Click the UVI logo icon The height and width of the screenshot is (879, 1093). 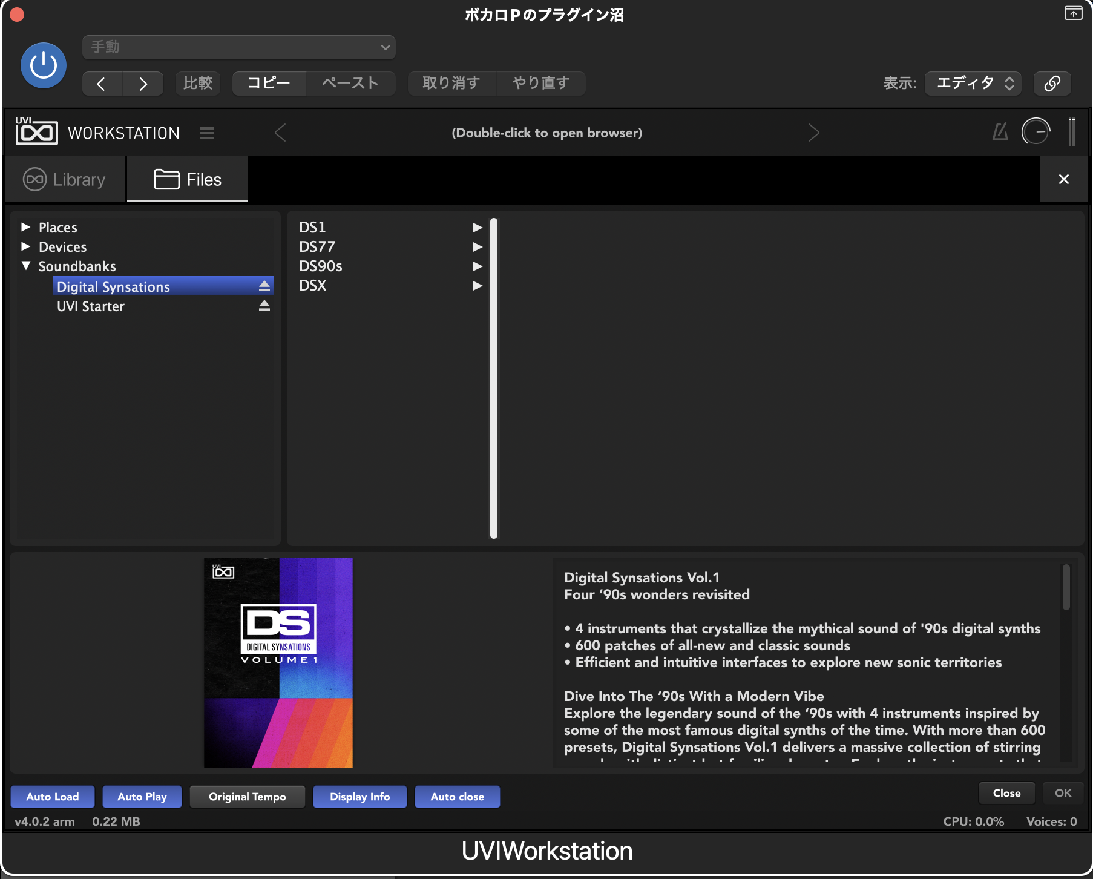[36, 131]
